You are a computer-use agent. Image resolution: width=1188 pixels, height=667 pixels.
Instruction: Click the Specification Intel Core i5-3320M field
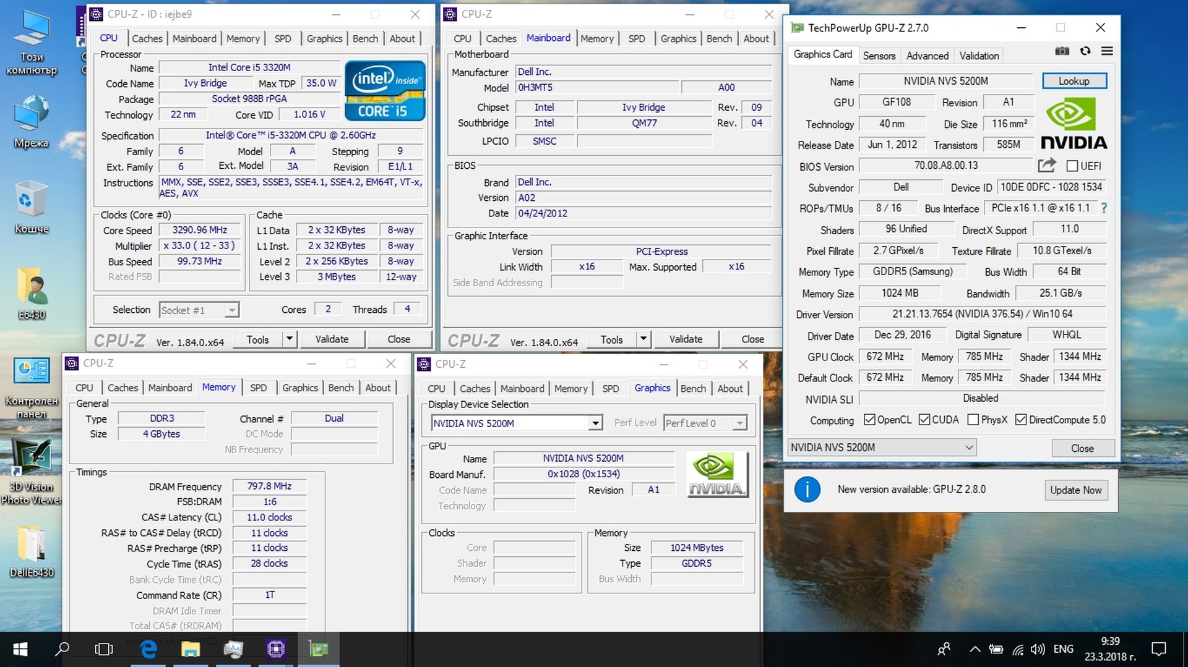pos(290,135)
